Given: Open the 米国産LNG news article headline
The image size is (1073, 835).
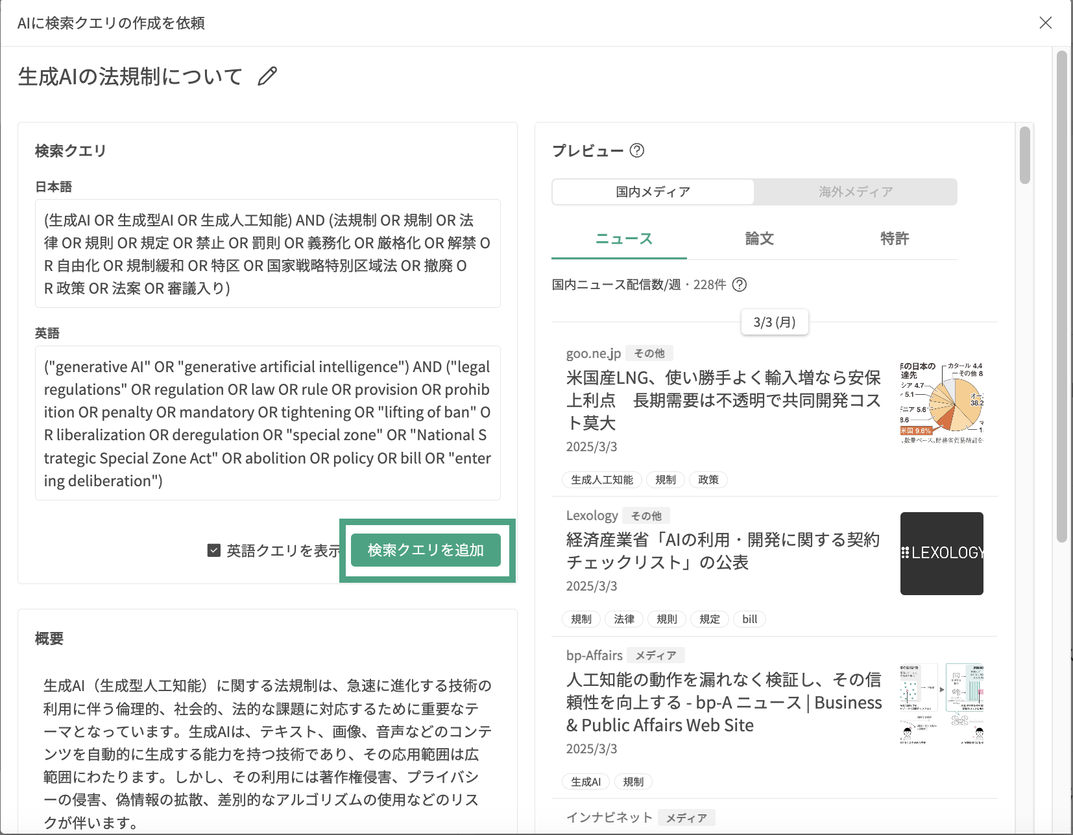Looking at the screenshot, I should click(723, 400).
